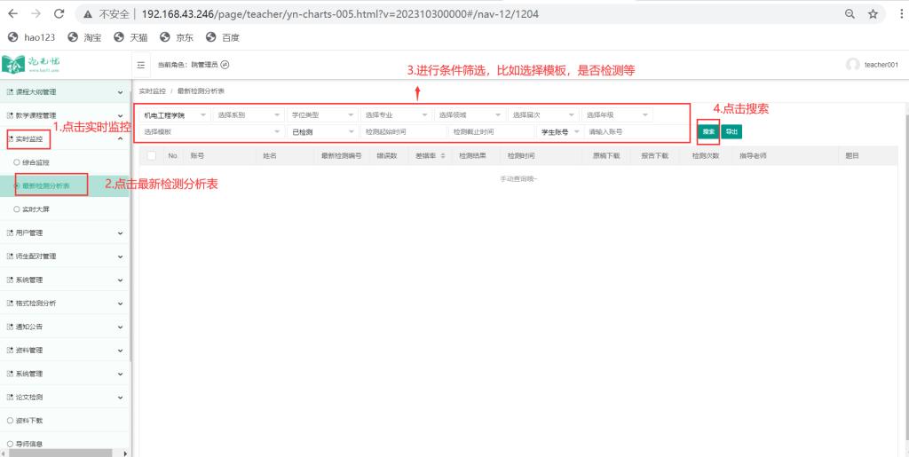Toggle the select-all checkbox in table header

[x=152, y=155]
